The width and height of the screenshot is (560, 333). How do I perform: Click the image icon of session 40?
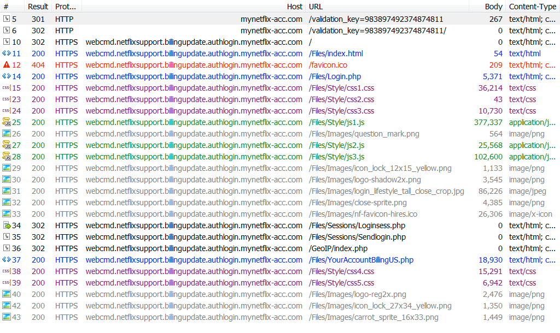[x=7, y=294]
